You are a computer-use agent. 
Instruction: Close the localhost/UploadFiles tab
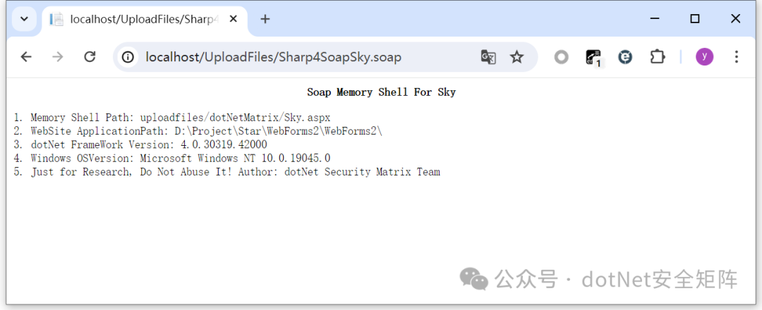coord(232,19)
